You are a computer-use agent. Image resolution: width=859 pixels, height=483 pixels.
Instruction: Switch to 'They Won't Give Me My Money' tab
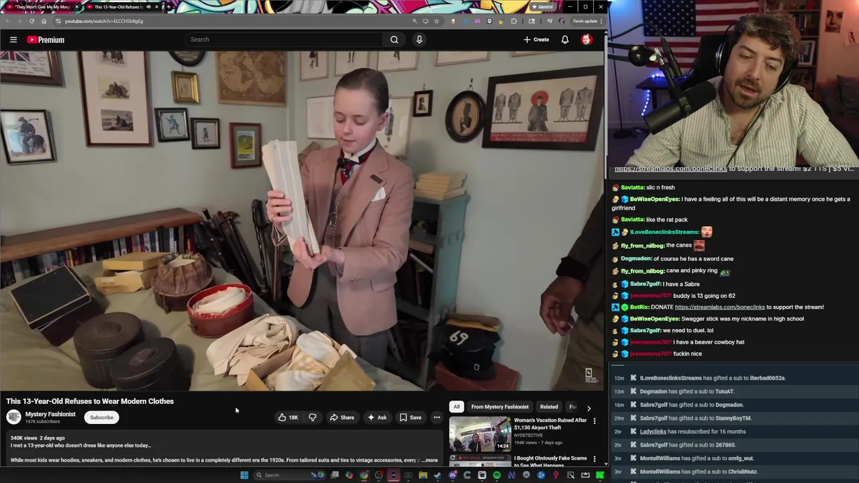tap(42, 7)
